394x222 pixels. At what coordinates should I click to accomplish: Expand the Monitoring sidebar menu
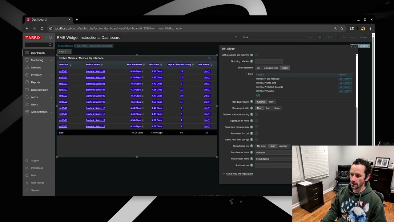(38, 60)
